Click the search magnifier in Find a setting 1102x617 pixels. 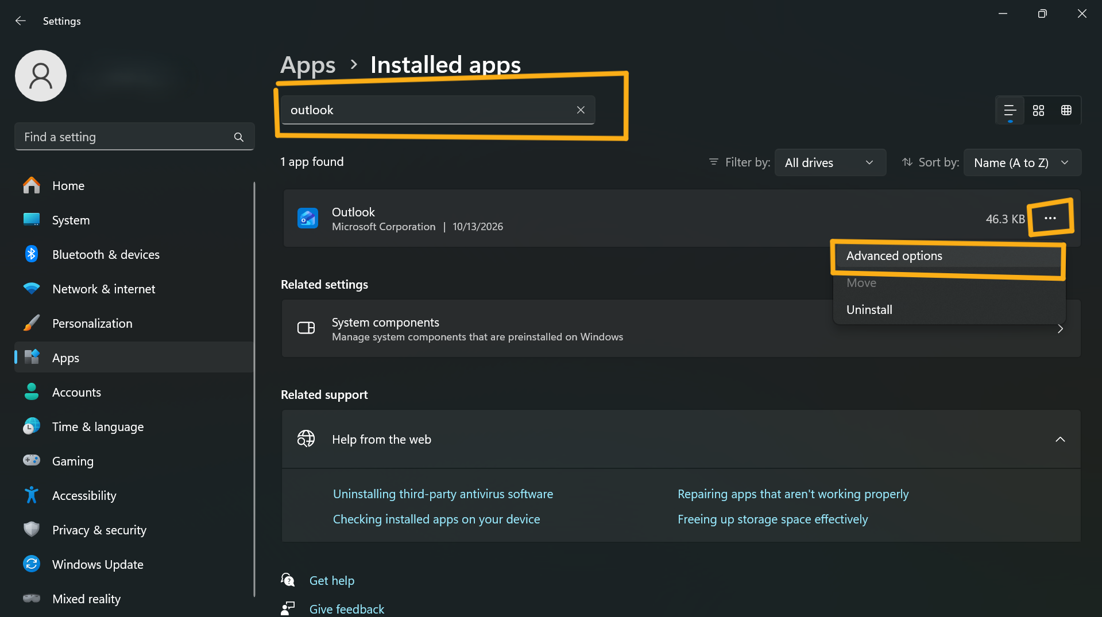pyautogui.click(x=239, y=137)
